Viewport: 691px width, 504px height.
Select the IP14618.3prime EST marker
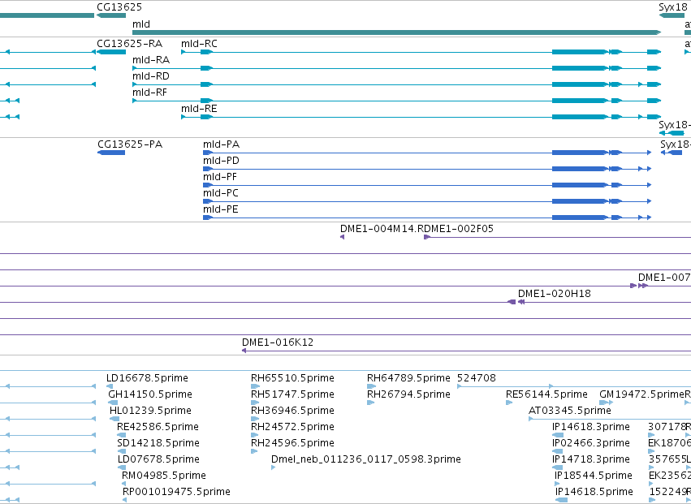coord(558,435)
